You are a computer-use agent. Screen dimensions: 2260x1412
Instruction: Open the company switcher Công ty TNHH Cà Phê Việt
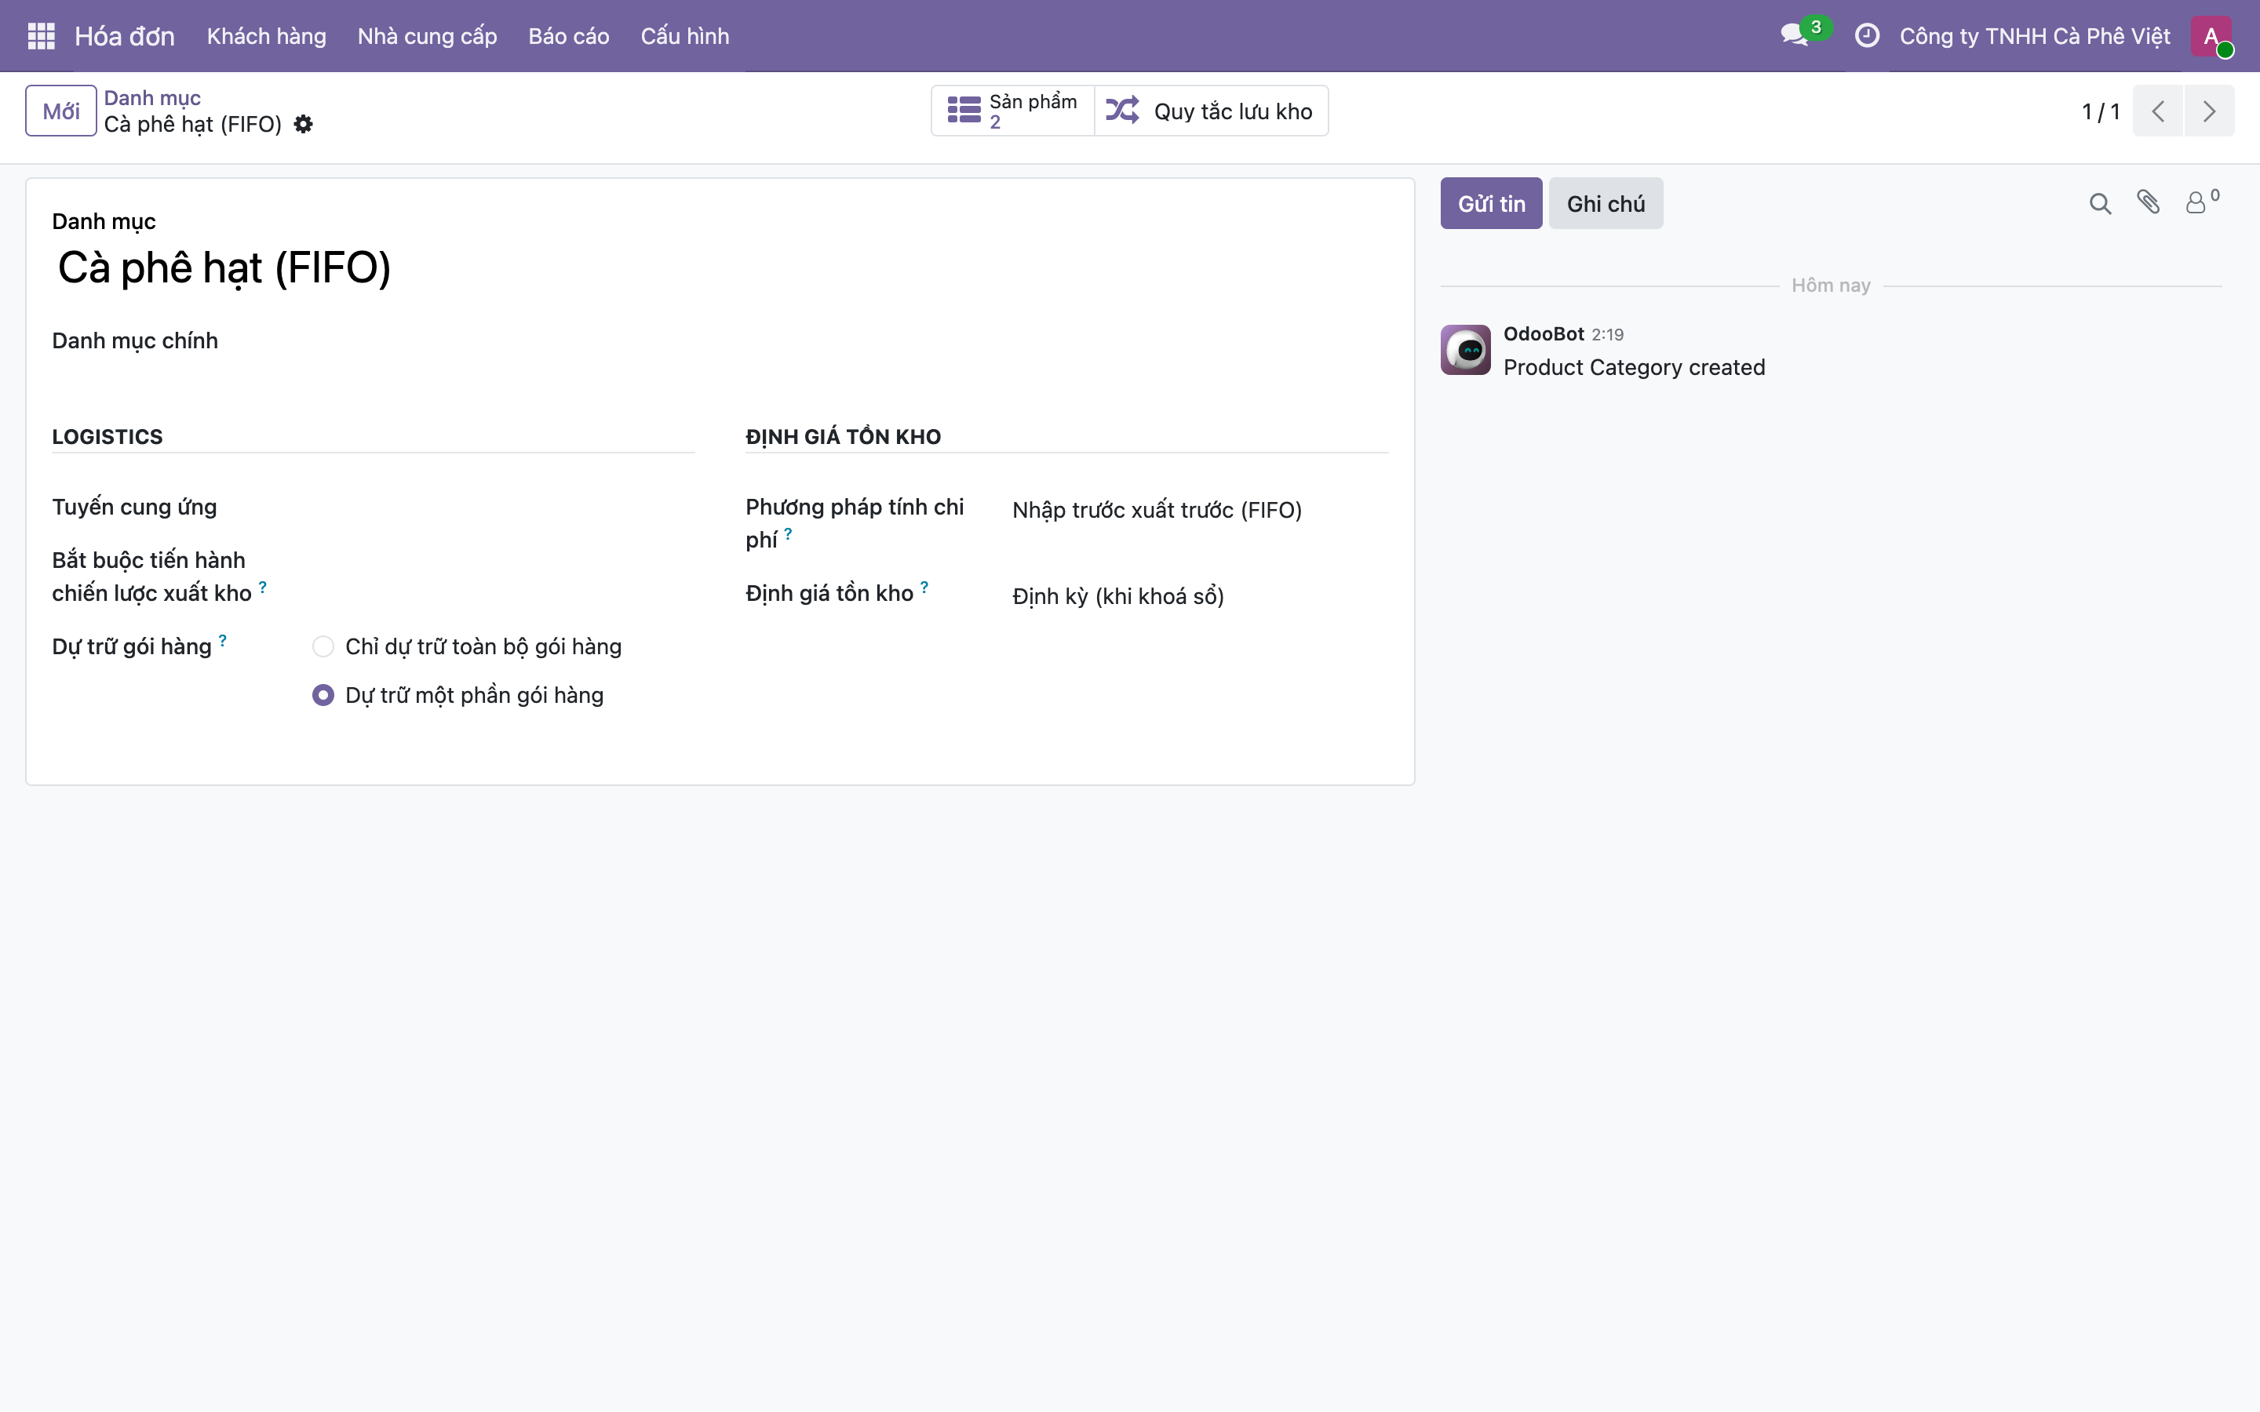pyautogui.click(x=2035, y=35)
